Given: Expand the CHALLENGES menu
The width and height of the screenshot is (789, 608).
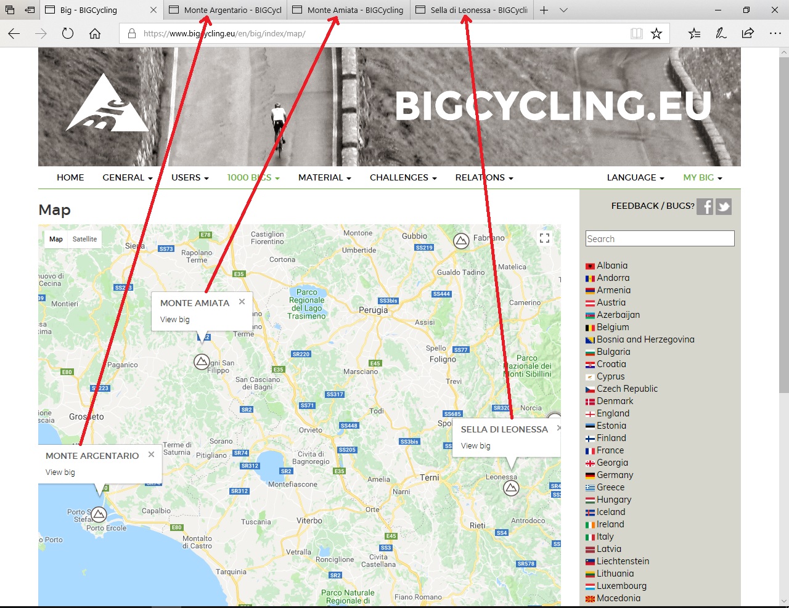Looking at the screenshot, I should coord(403,177).
